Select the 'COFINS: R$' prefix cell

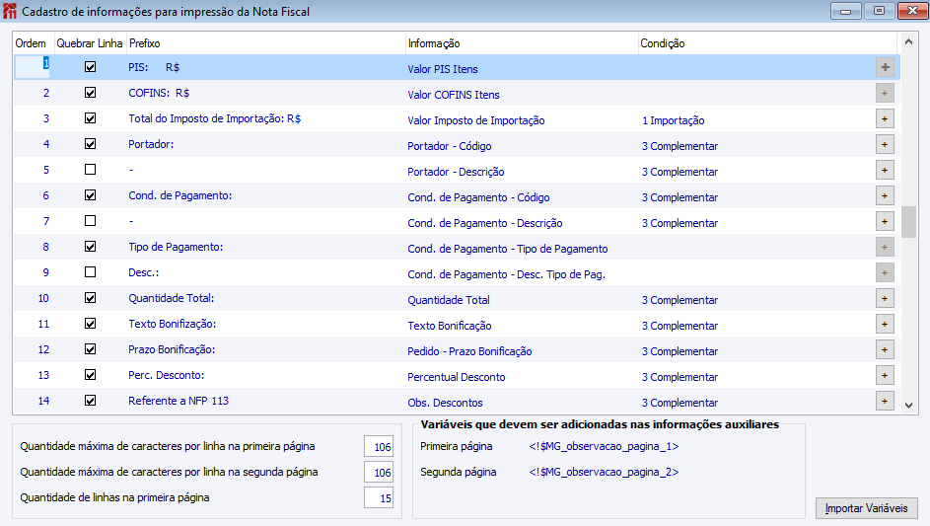pos(159,93)
